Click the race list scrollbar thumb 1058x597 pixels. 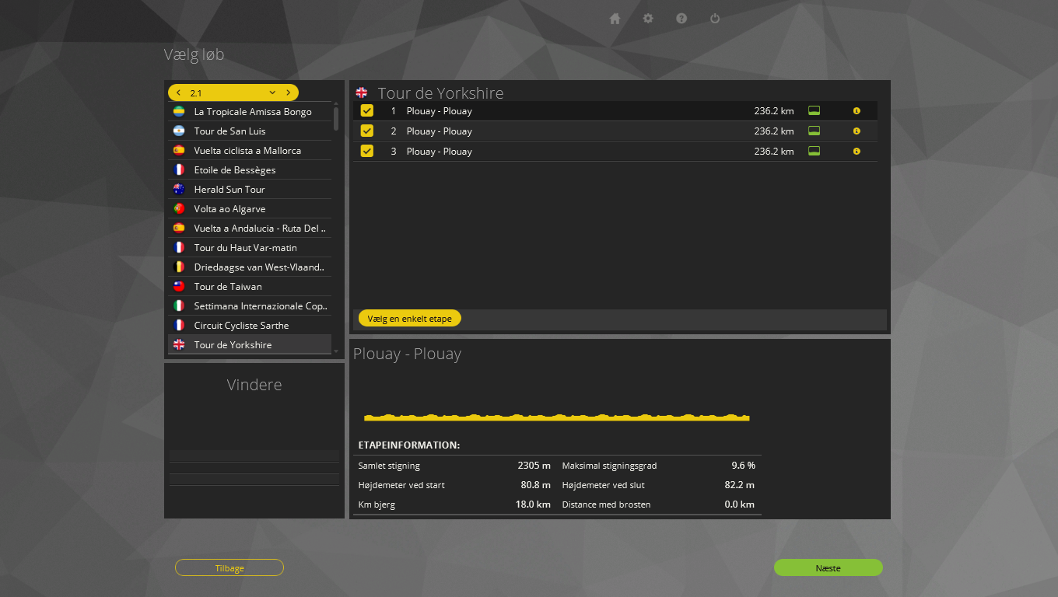pos(336,118)
